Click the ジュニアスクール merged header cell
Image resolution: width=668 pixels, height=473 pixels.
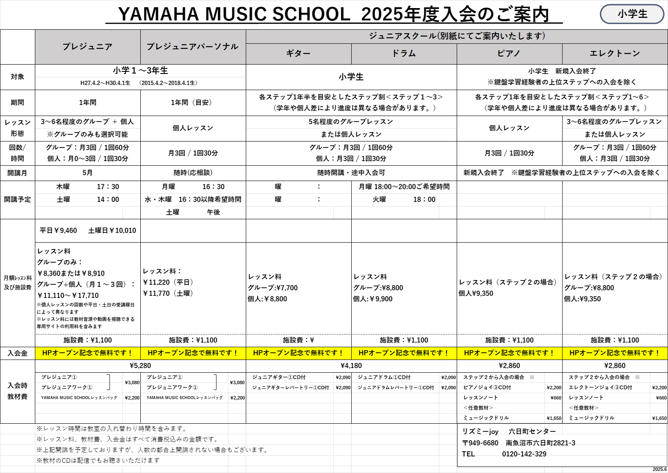(457, 36)
